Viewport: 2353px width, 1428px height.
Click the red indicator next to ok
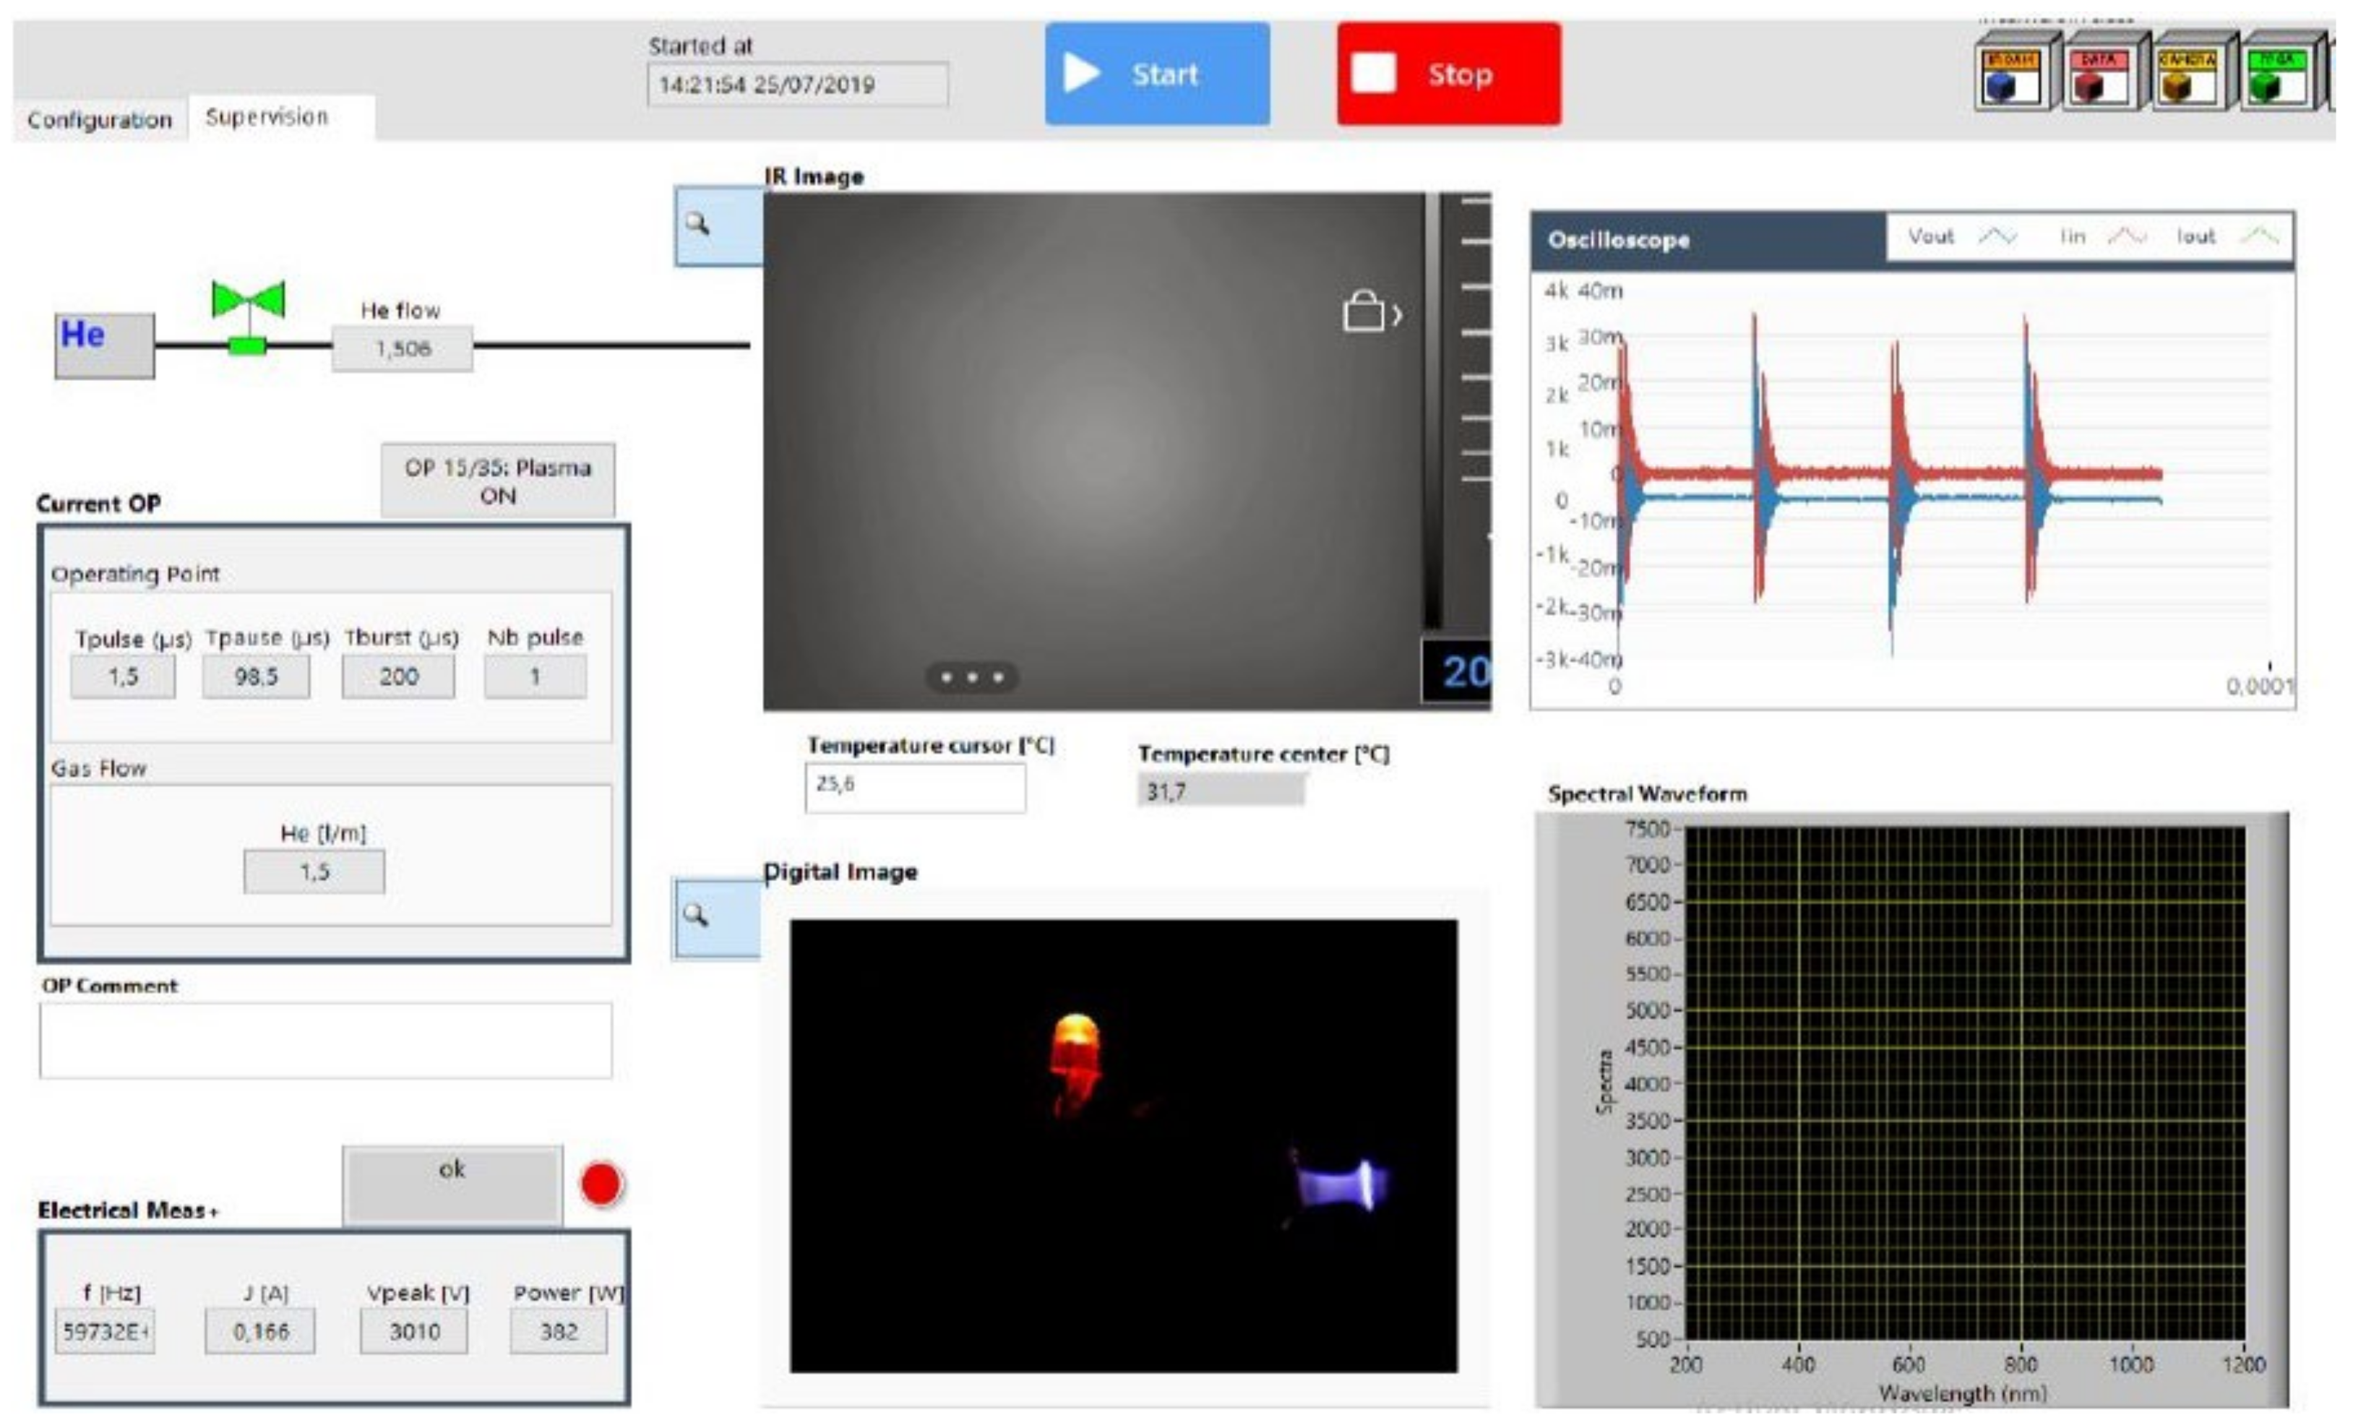click(601, 1184)
